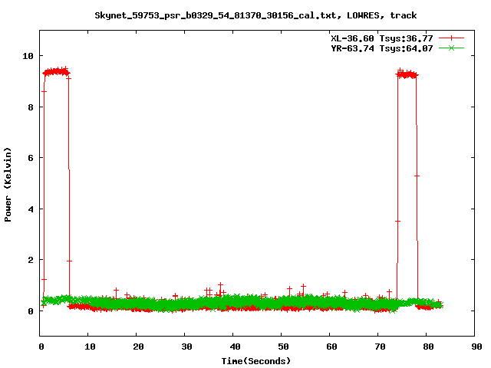Click the legend entry 'XL-36.60 Tsys:36.77'
The image size is (491, 368).
(x=382, y=38)
